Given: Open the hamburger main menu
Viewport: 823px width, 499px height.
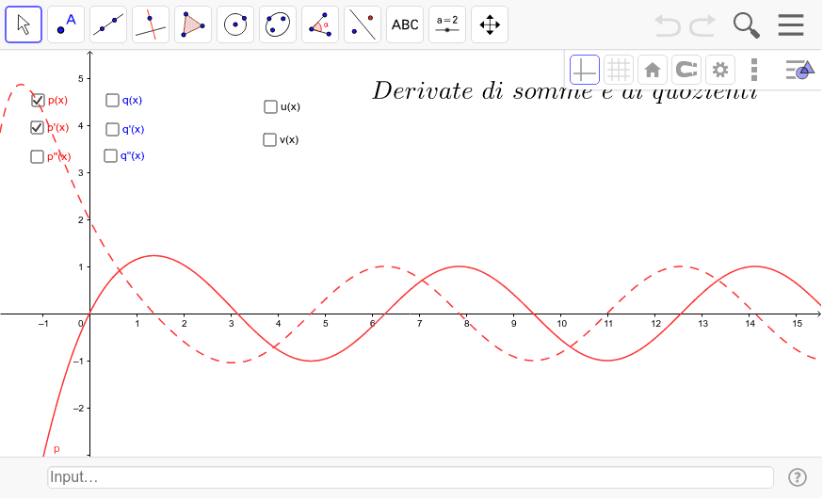Looking at the screenshot, I should tap(791, 24).
